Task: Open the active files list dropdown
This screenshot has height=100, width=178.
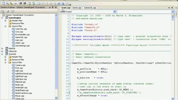Action: pos(169,8)
